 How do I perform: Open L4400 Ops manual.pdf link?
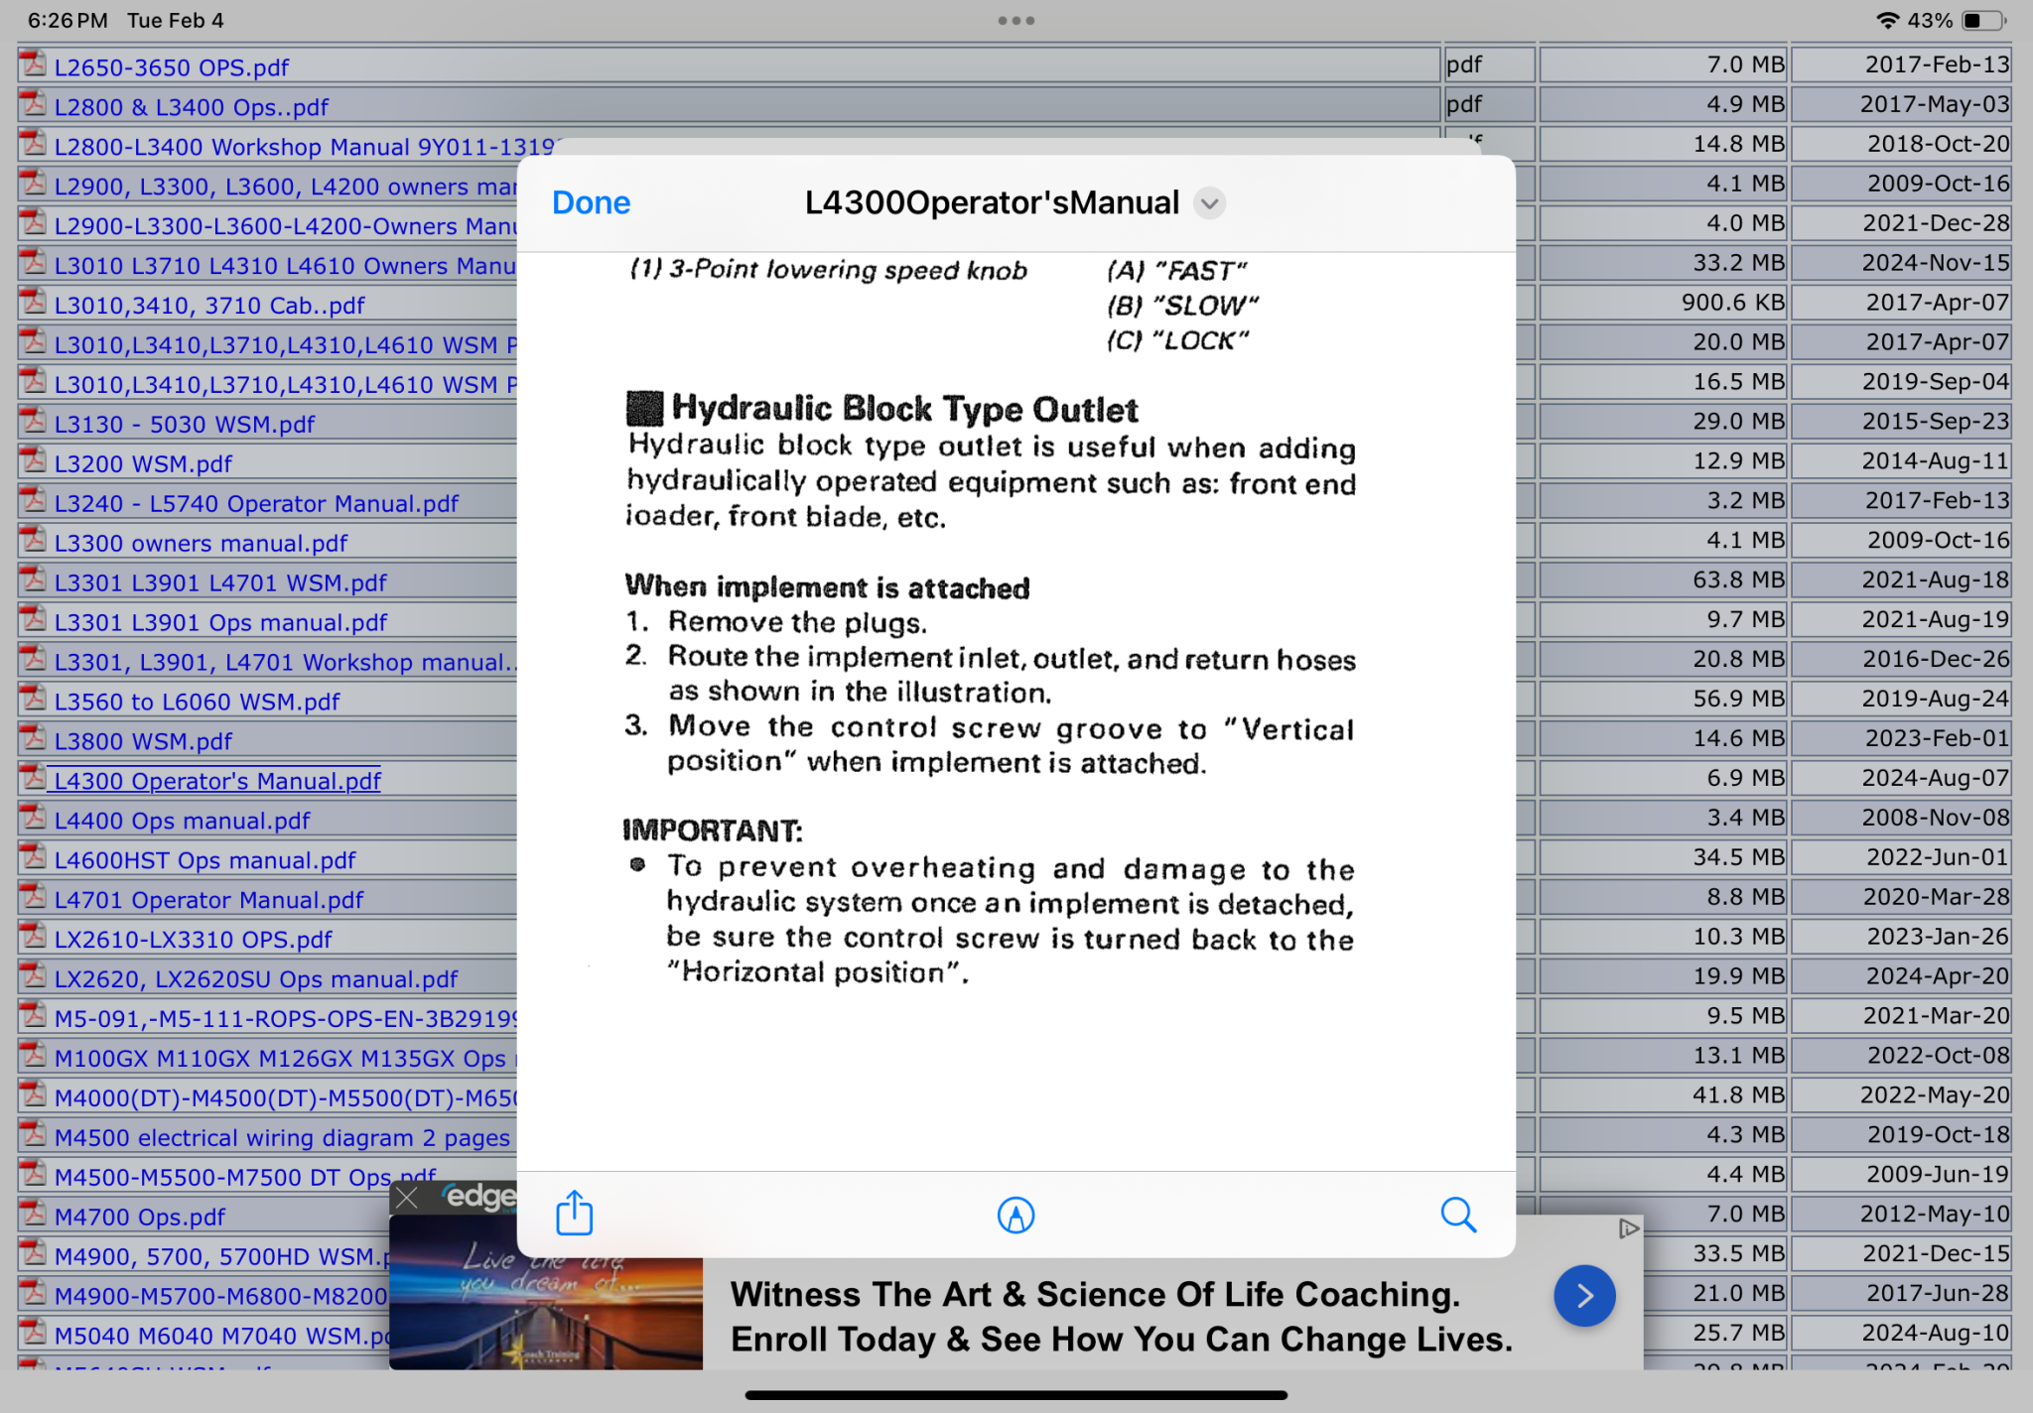point(182,822)
